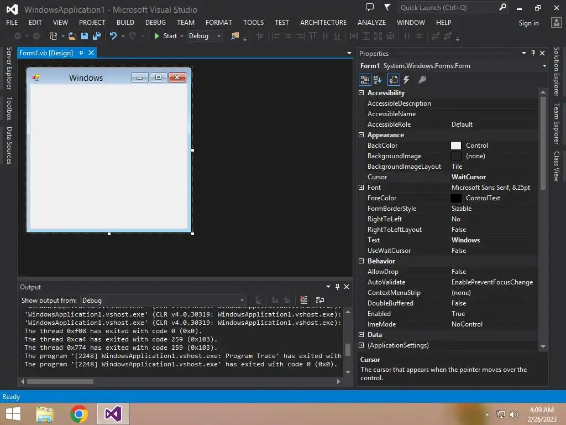Open the feedback speech bubble icon
This screenshot has width=566, height=425.
pyautogui.click(x=370, y=7)
